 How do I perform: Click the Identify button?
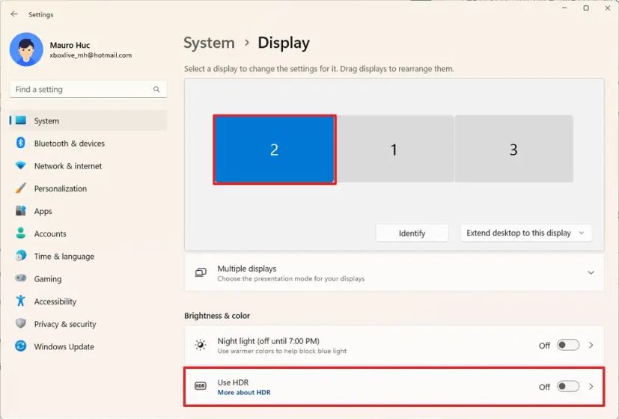[x=412, y=233]
